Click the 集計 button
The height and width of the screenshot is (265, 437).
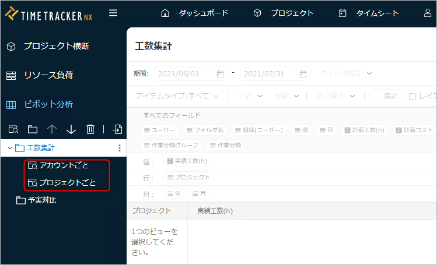[386, 96]
